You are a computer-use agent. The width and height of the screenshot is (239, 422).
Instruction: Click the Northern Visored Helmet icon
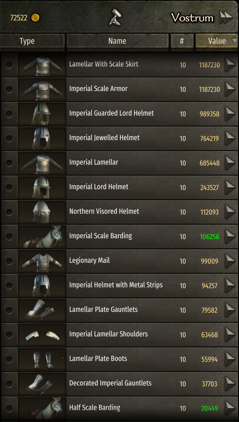point(42,212)
